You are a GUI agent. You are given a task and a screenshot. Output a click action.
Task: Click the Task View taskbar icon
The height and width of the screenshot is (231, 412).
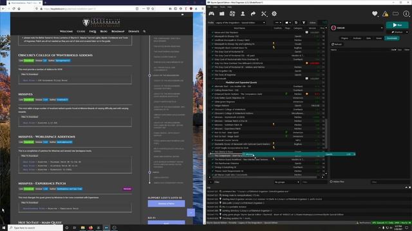75,228
